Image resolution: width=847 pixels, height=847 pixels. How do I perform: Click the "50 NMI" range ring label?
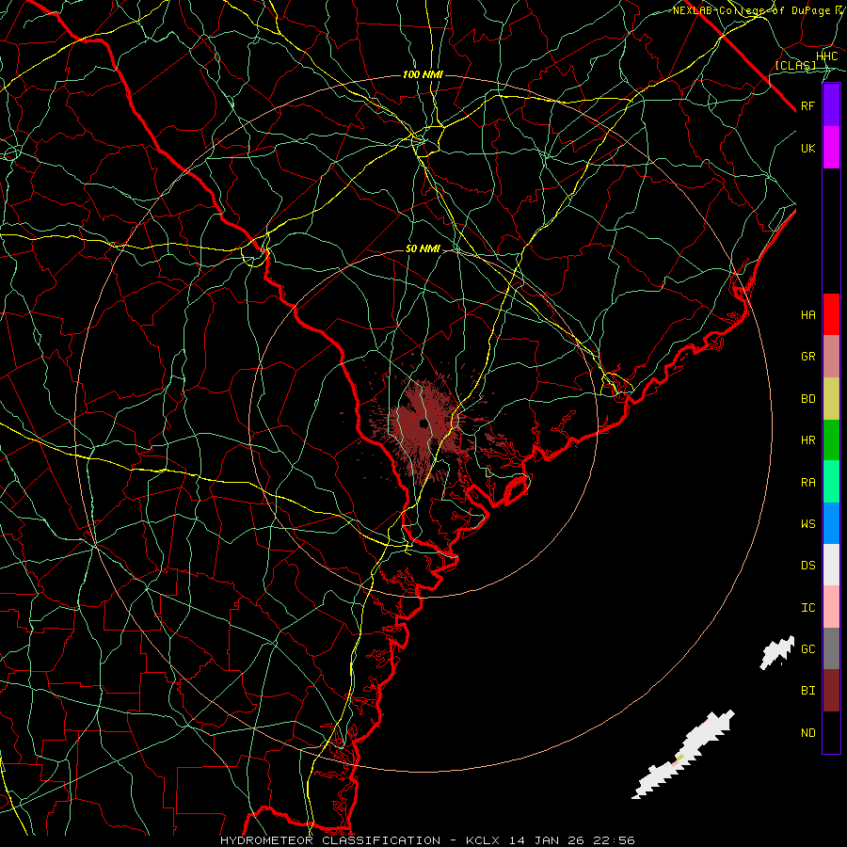[423, 249]
